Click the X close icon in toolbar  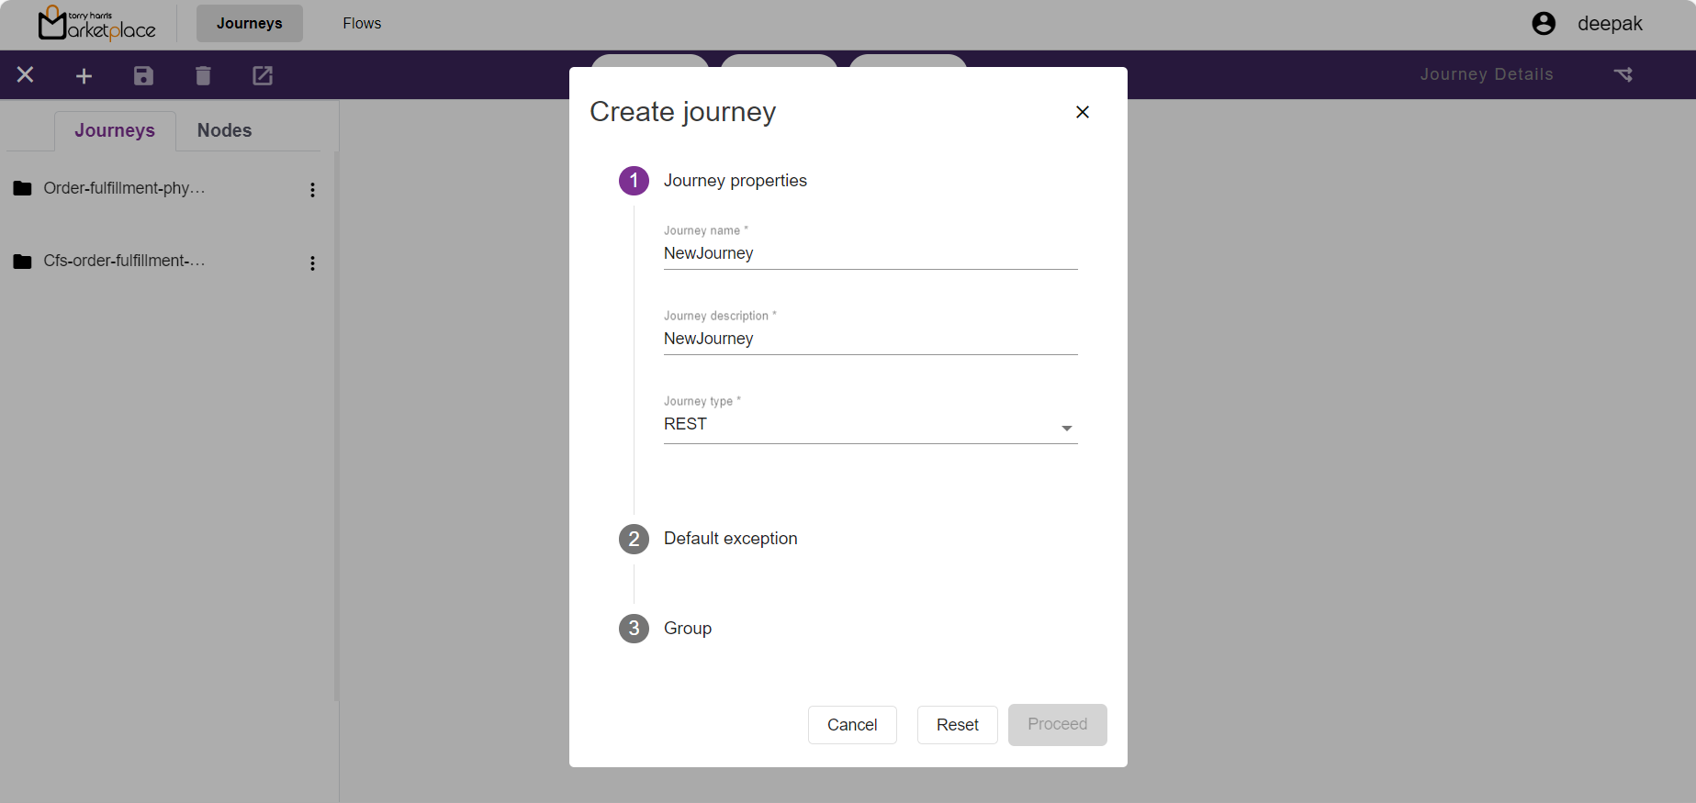26,75
